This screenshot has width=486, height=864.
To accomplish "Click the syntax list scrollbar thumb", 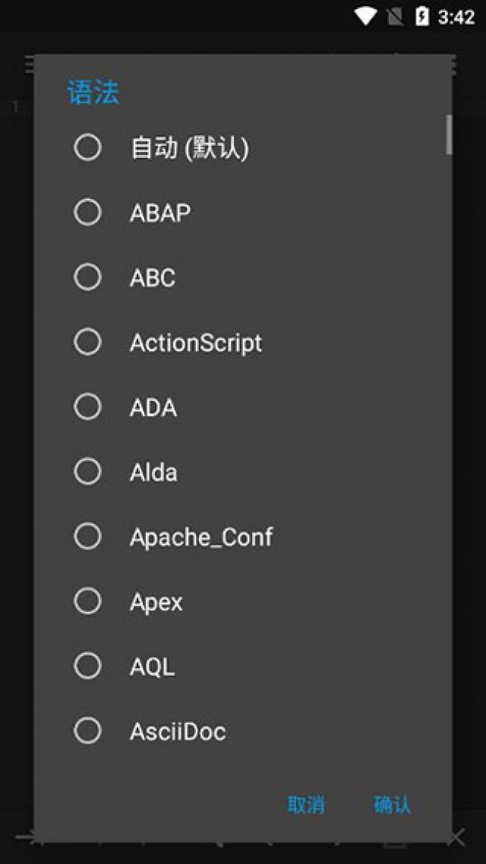I will pos(449,135).
